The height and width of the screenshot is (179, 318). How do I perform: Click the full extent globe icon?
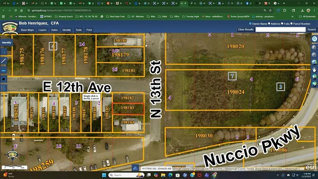[314, 62]
